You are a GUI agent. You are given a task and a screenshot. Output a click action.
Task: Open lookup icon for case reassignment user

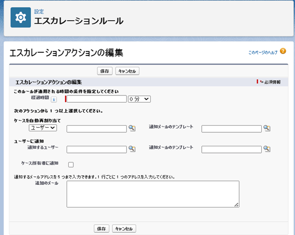pos(132,128)
